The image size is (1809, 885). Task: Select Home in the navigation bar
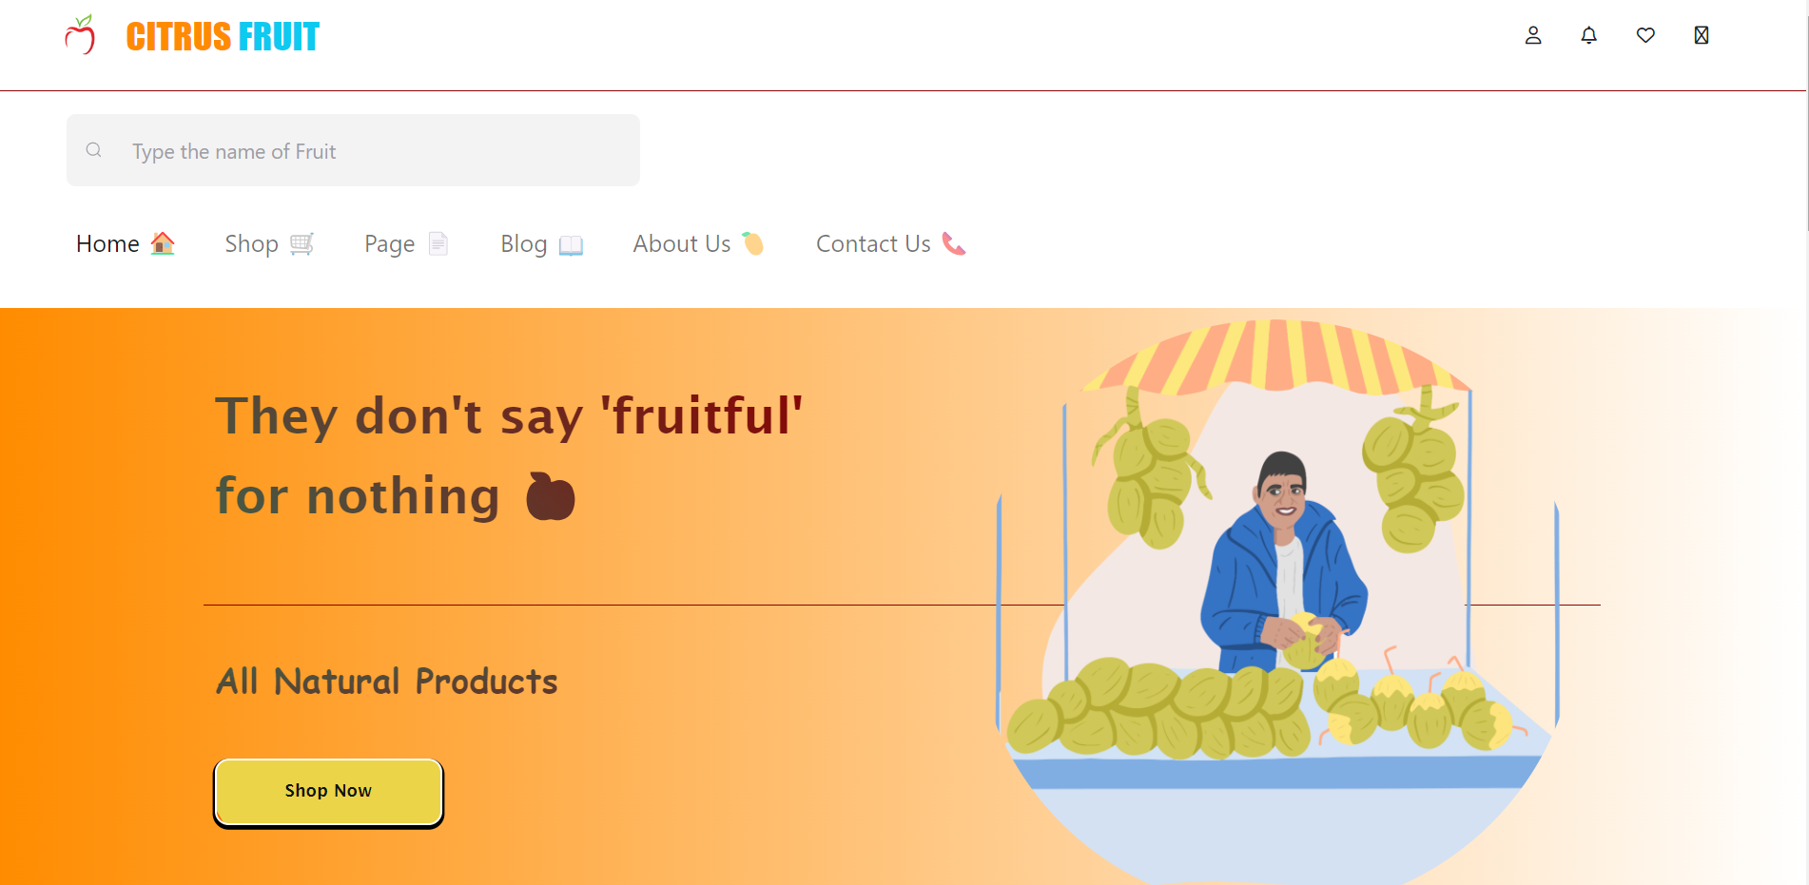[107, 243]
